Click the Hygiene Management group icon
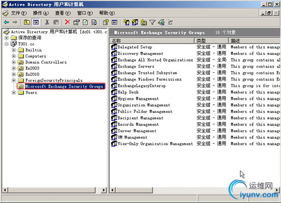Viewport: 281px width, 203px height. click(114, 99)
